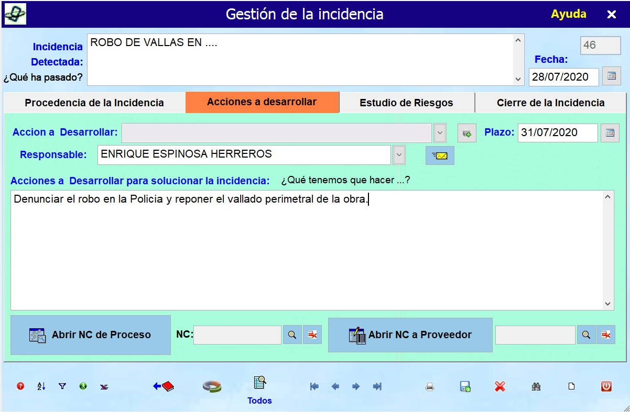630x412 pixels.
Task: Create a new blank record
Action: (572, 386)
